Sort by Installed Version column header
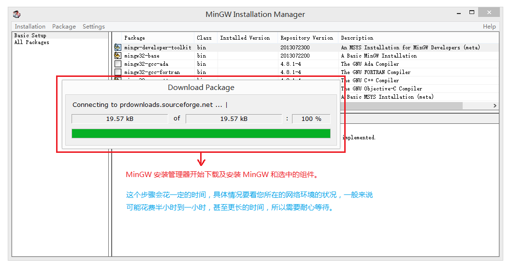511x267 pixels. 248,38
